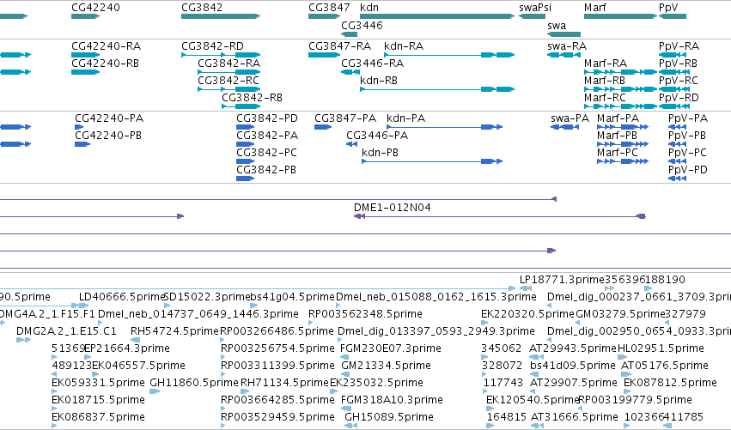Screen dimensions: 731x430
Task: Click transcript CG3847-RA
Action: pos(324,55)
